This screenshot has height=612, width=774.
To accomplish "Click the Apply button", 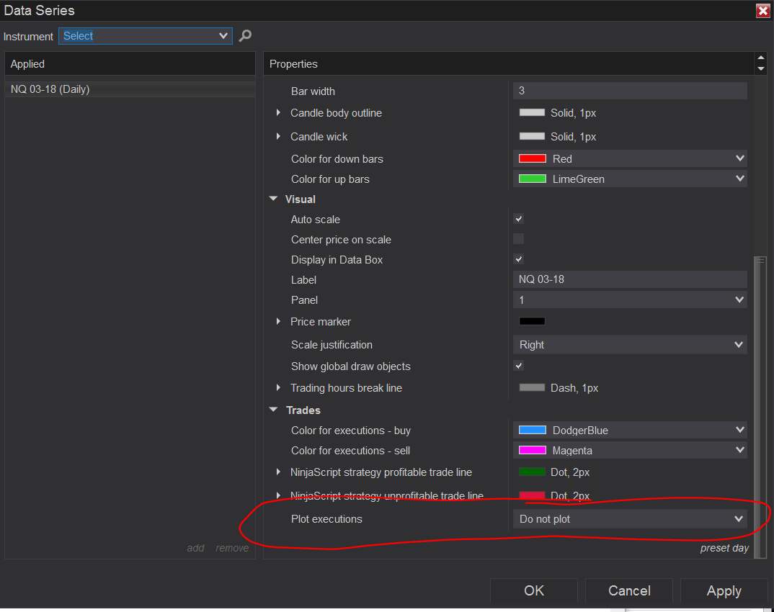I will [x=724, y=590].
